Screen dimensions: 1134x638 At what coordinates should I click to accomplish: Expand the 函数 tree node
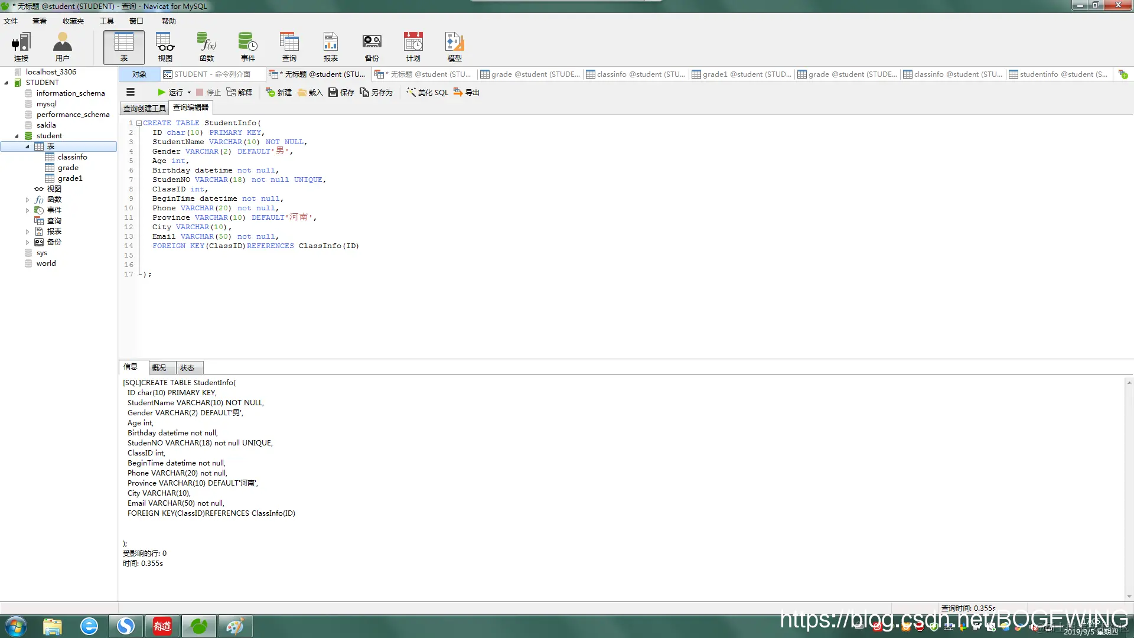point(27,200)
